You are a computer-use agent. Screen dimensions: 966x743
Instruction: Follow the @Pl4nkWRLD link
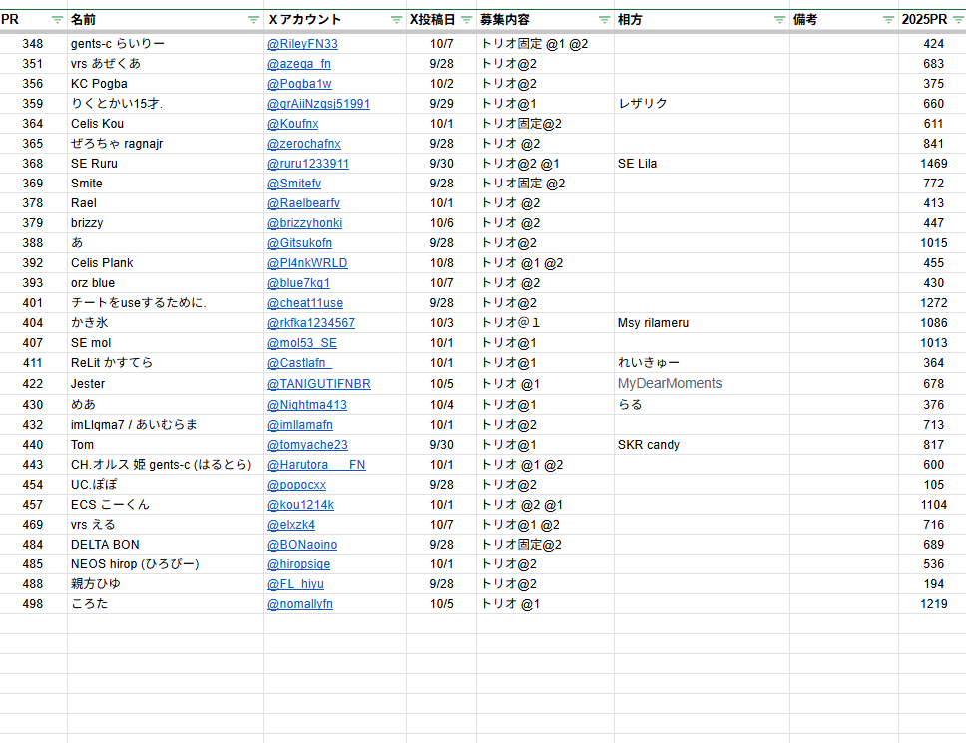click(x=307, y=263)
